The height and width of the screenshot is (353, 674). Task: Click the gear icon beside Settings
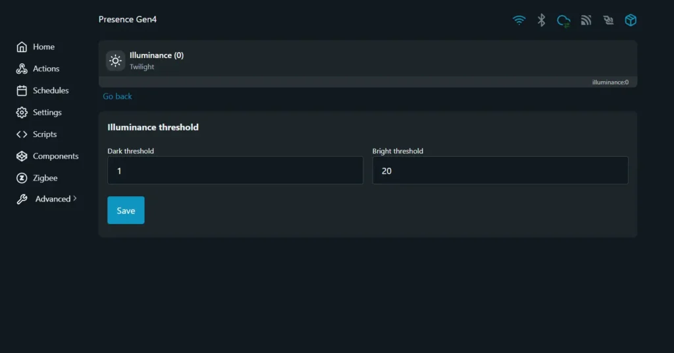22,112
